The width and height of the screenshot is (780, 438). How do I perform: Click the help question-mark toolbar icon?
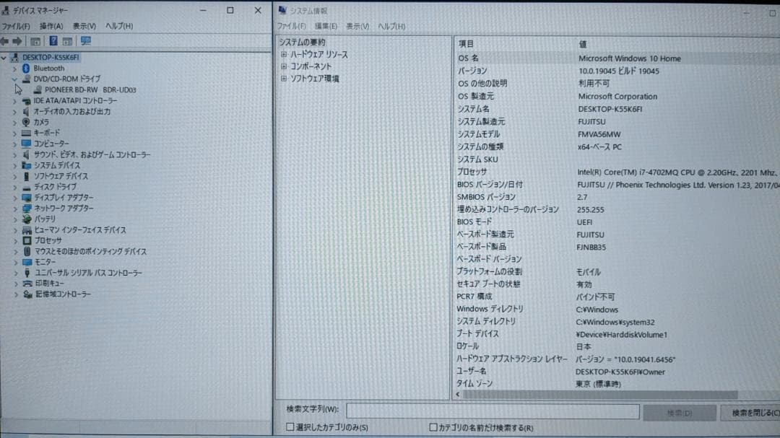pos(53,41)
